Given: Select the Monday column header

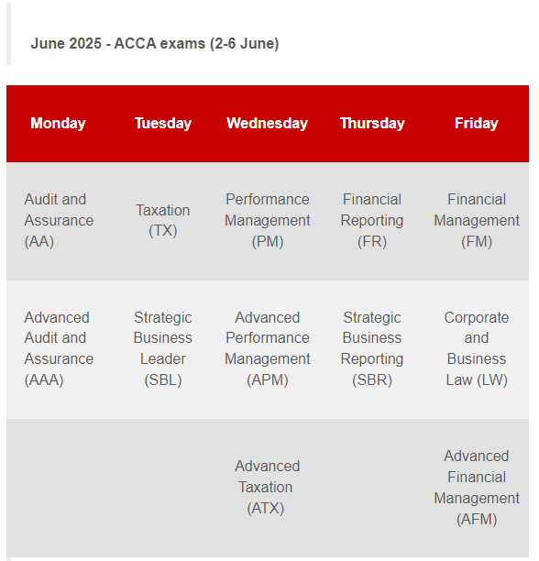Looking at the screenshot, I should point(59,124).
